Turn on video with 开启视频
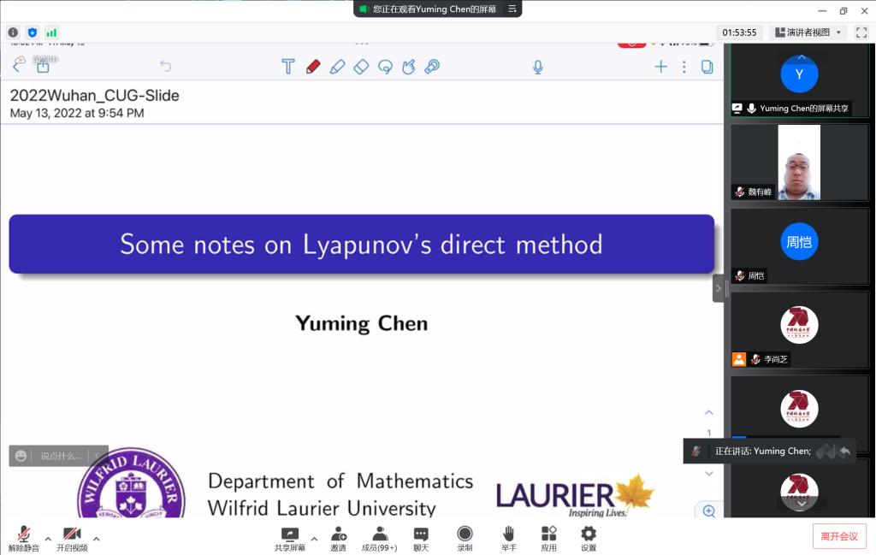Viewport: 876px width, 555px height. 72,535
